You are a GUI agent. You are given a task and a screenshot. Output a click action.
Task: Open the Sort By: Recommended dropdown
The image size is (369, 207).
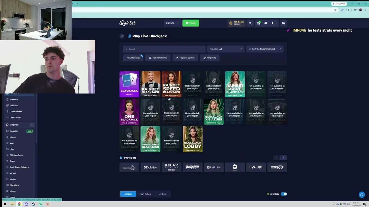point(265,49)
